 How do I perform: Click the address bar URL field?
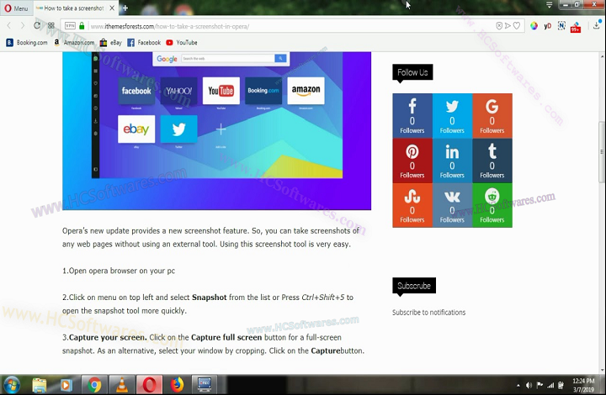tap(252, 25)
